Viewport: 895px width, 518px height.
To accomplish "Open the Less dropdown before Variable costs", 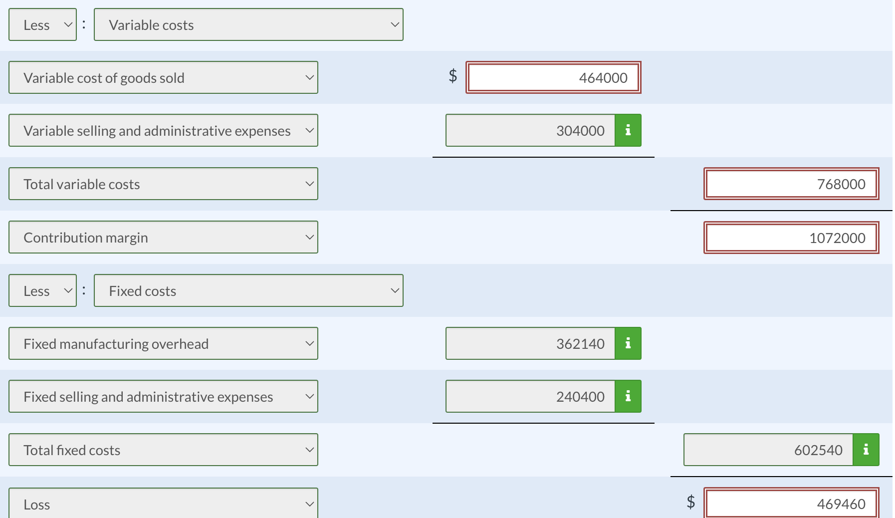I will pyautogui.click(x=43, y=24).
